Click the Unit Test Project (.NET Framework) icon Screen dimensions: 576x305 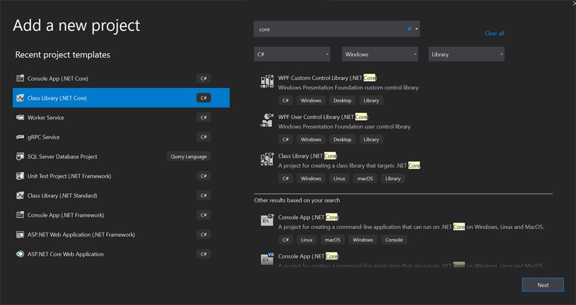[20, 176]
